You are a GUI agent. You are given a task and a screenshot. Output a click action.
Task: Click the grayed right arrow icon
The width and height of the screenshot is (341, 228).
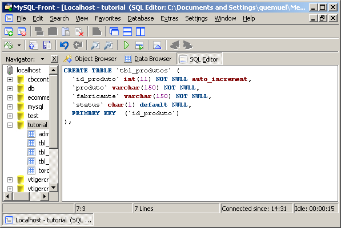coord(188,46)
